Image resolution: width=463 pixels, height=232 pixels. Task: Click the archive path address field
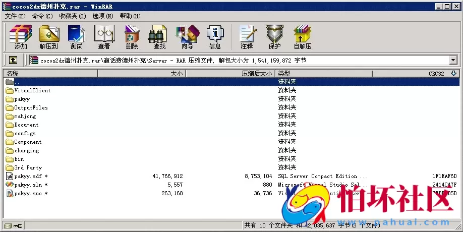click(244, 61)
